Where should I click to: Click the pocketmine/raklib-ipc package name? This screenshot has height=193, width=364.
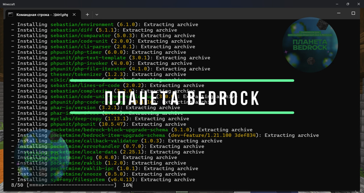pyautogui.click(x=82, y=168)
